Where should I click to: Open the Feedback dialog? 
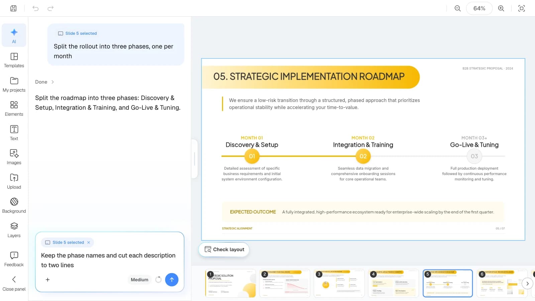[14, 259]
